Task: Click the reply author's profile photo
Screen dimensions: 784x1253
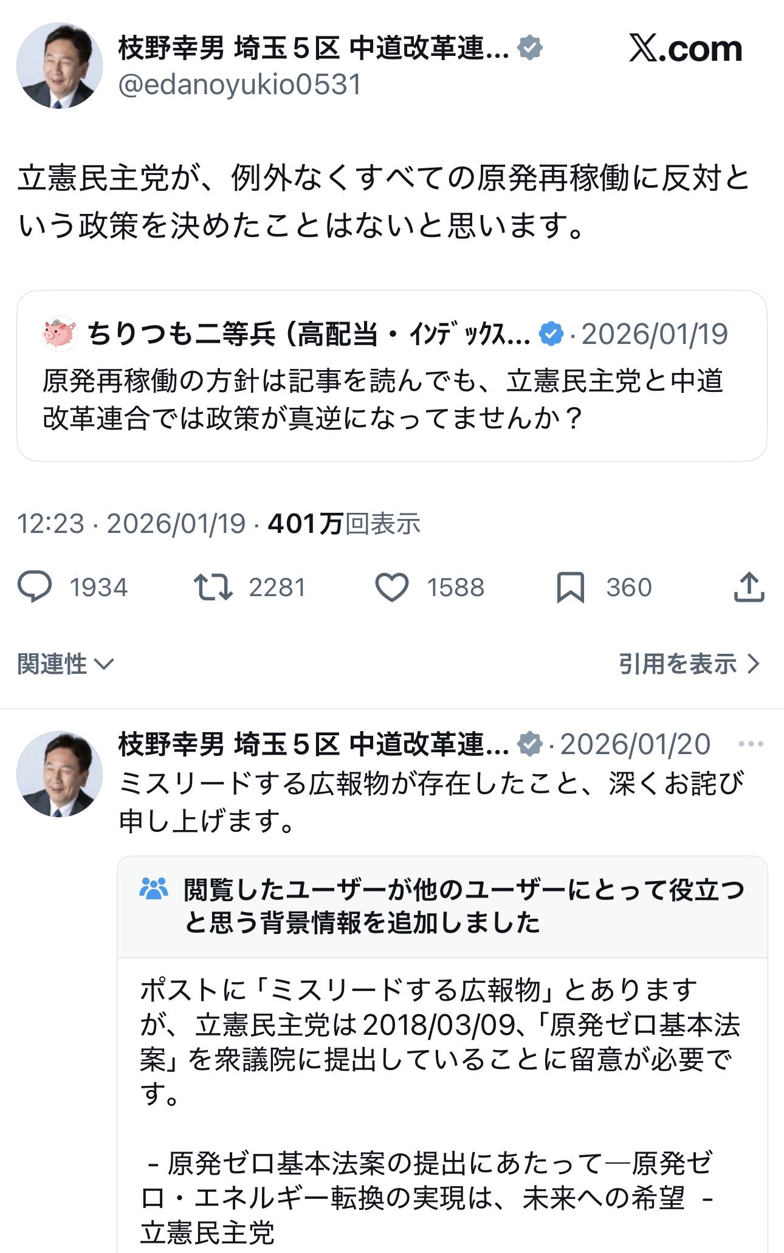Action: [59, 774]
